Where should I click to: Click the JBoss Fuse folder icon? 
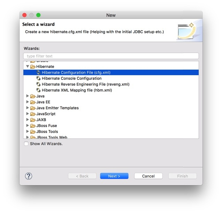point(33,126)
